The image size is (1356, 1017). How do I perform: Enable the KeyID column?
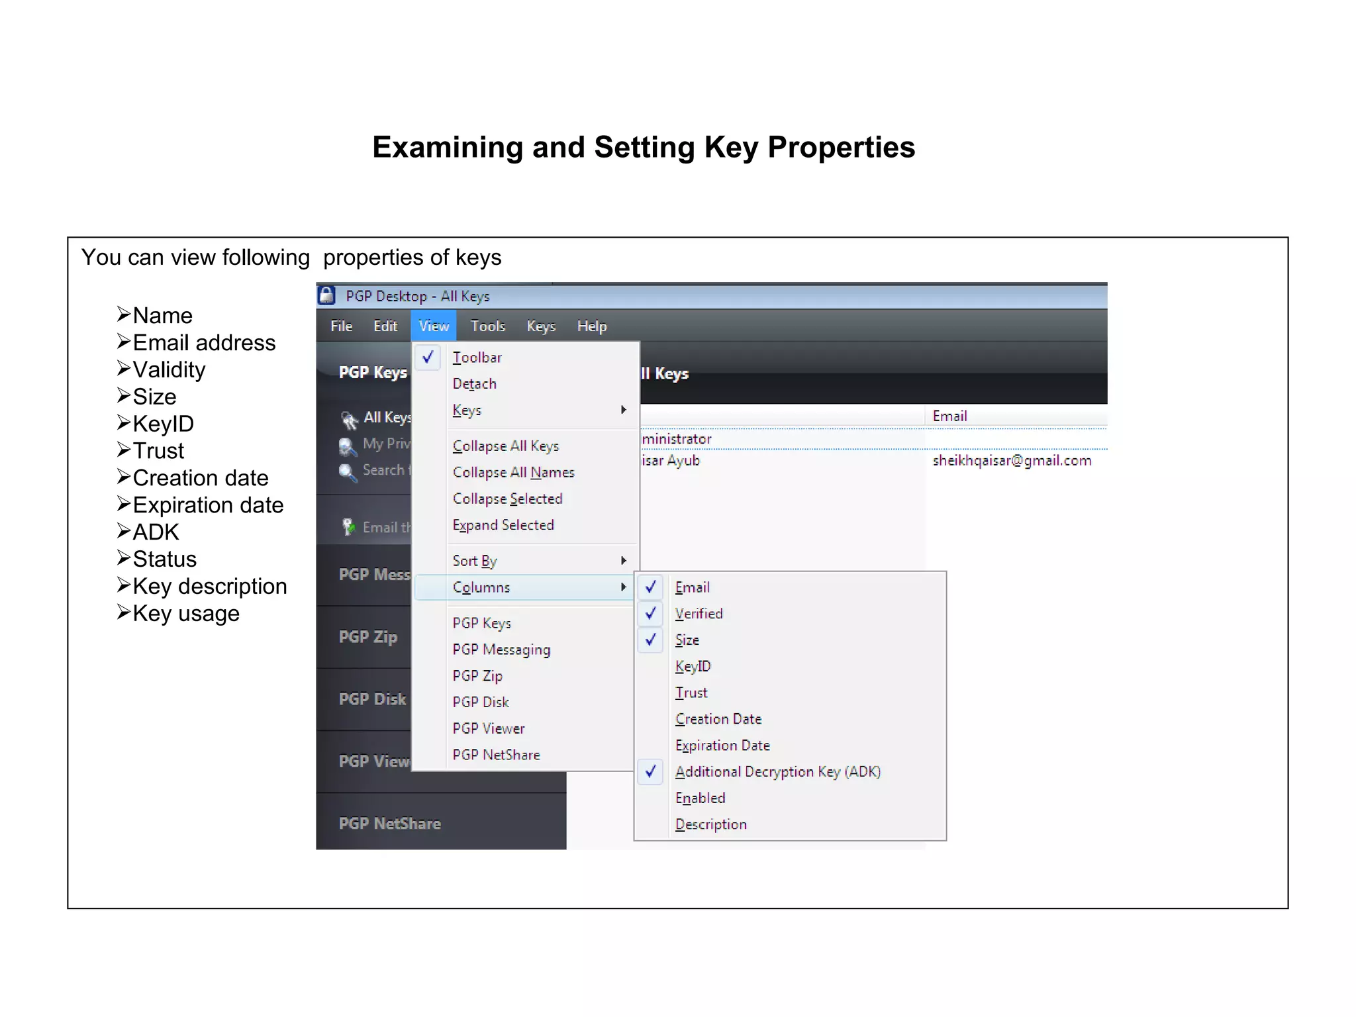pyautogui.click(x=693, y=667)
